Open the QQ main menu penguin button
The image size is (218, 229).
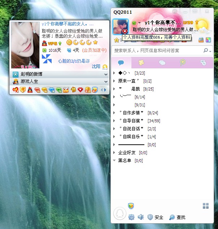click(x=120, y=213)
